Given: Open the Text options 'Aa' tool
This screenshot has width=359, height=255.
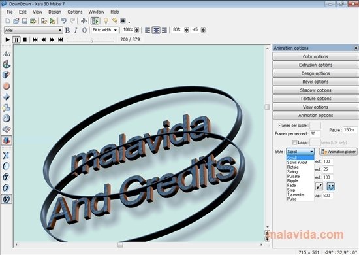Looking at the screenshot, I should coord(7,54).
